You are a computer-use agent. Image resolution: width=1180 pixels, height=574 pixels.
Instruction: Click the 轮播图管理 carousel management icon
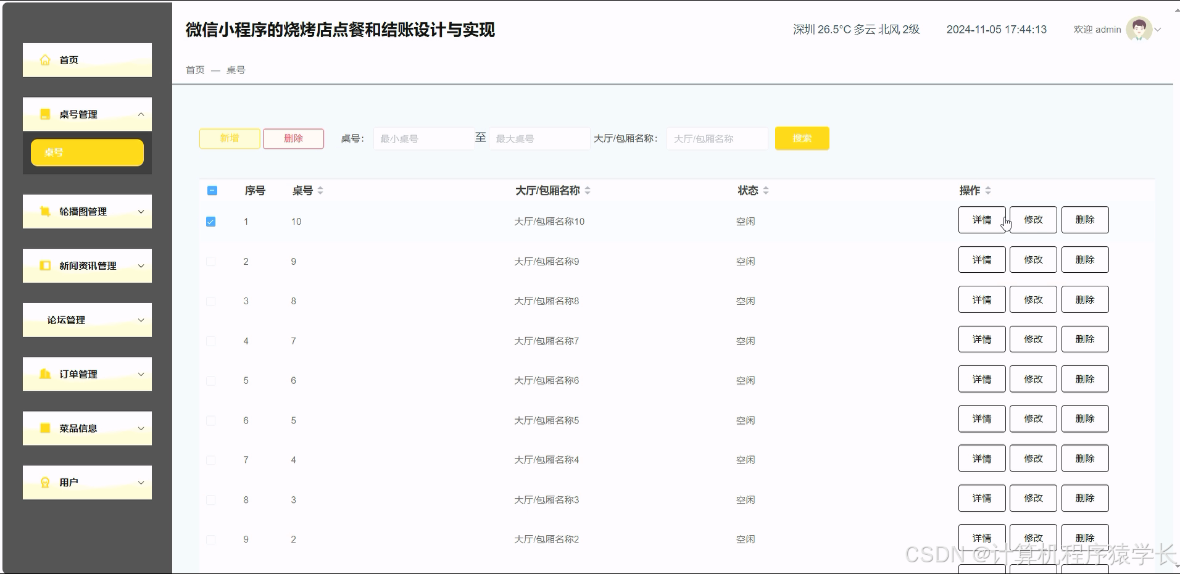[x=44, y=212]
